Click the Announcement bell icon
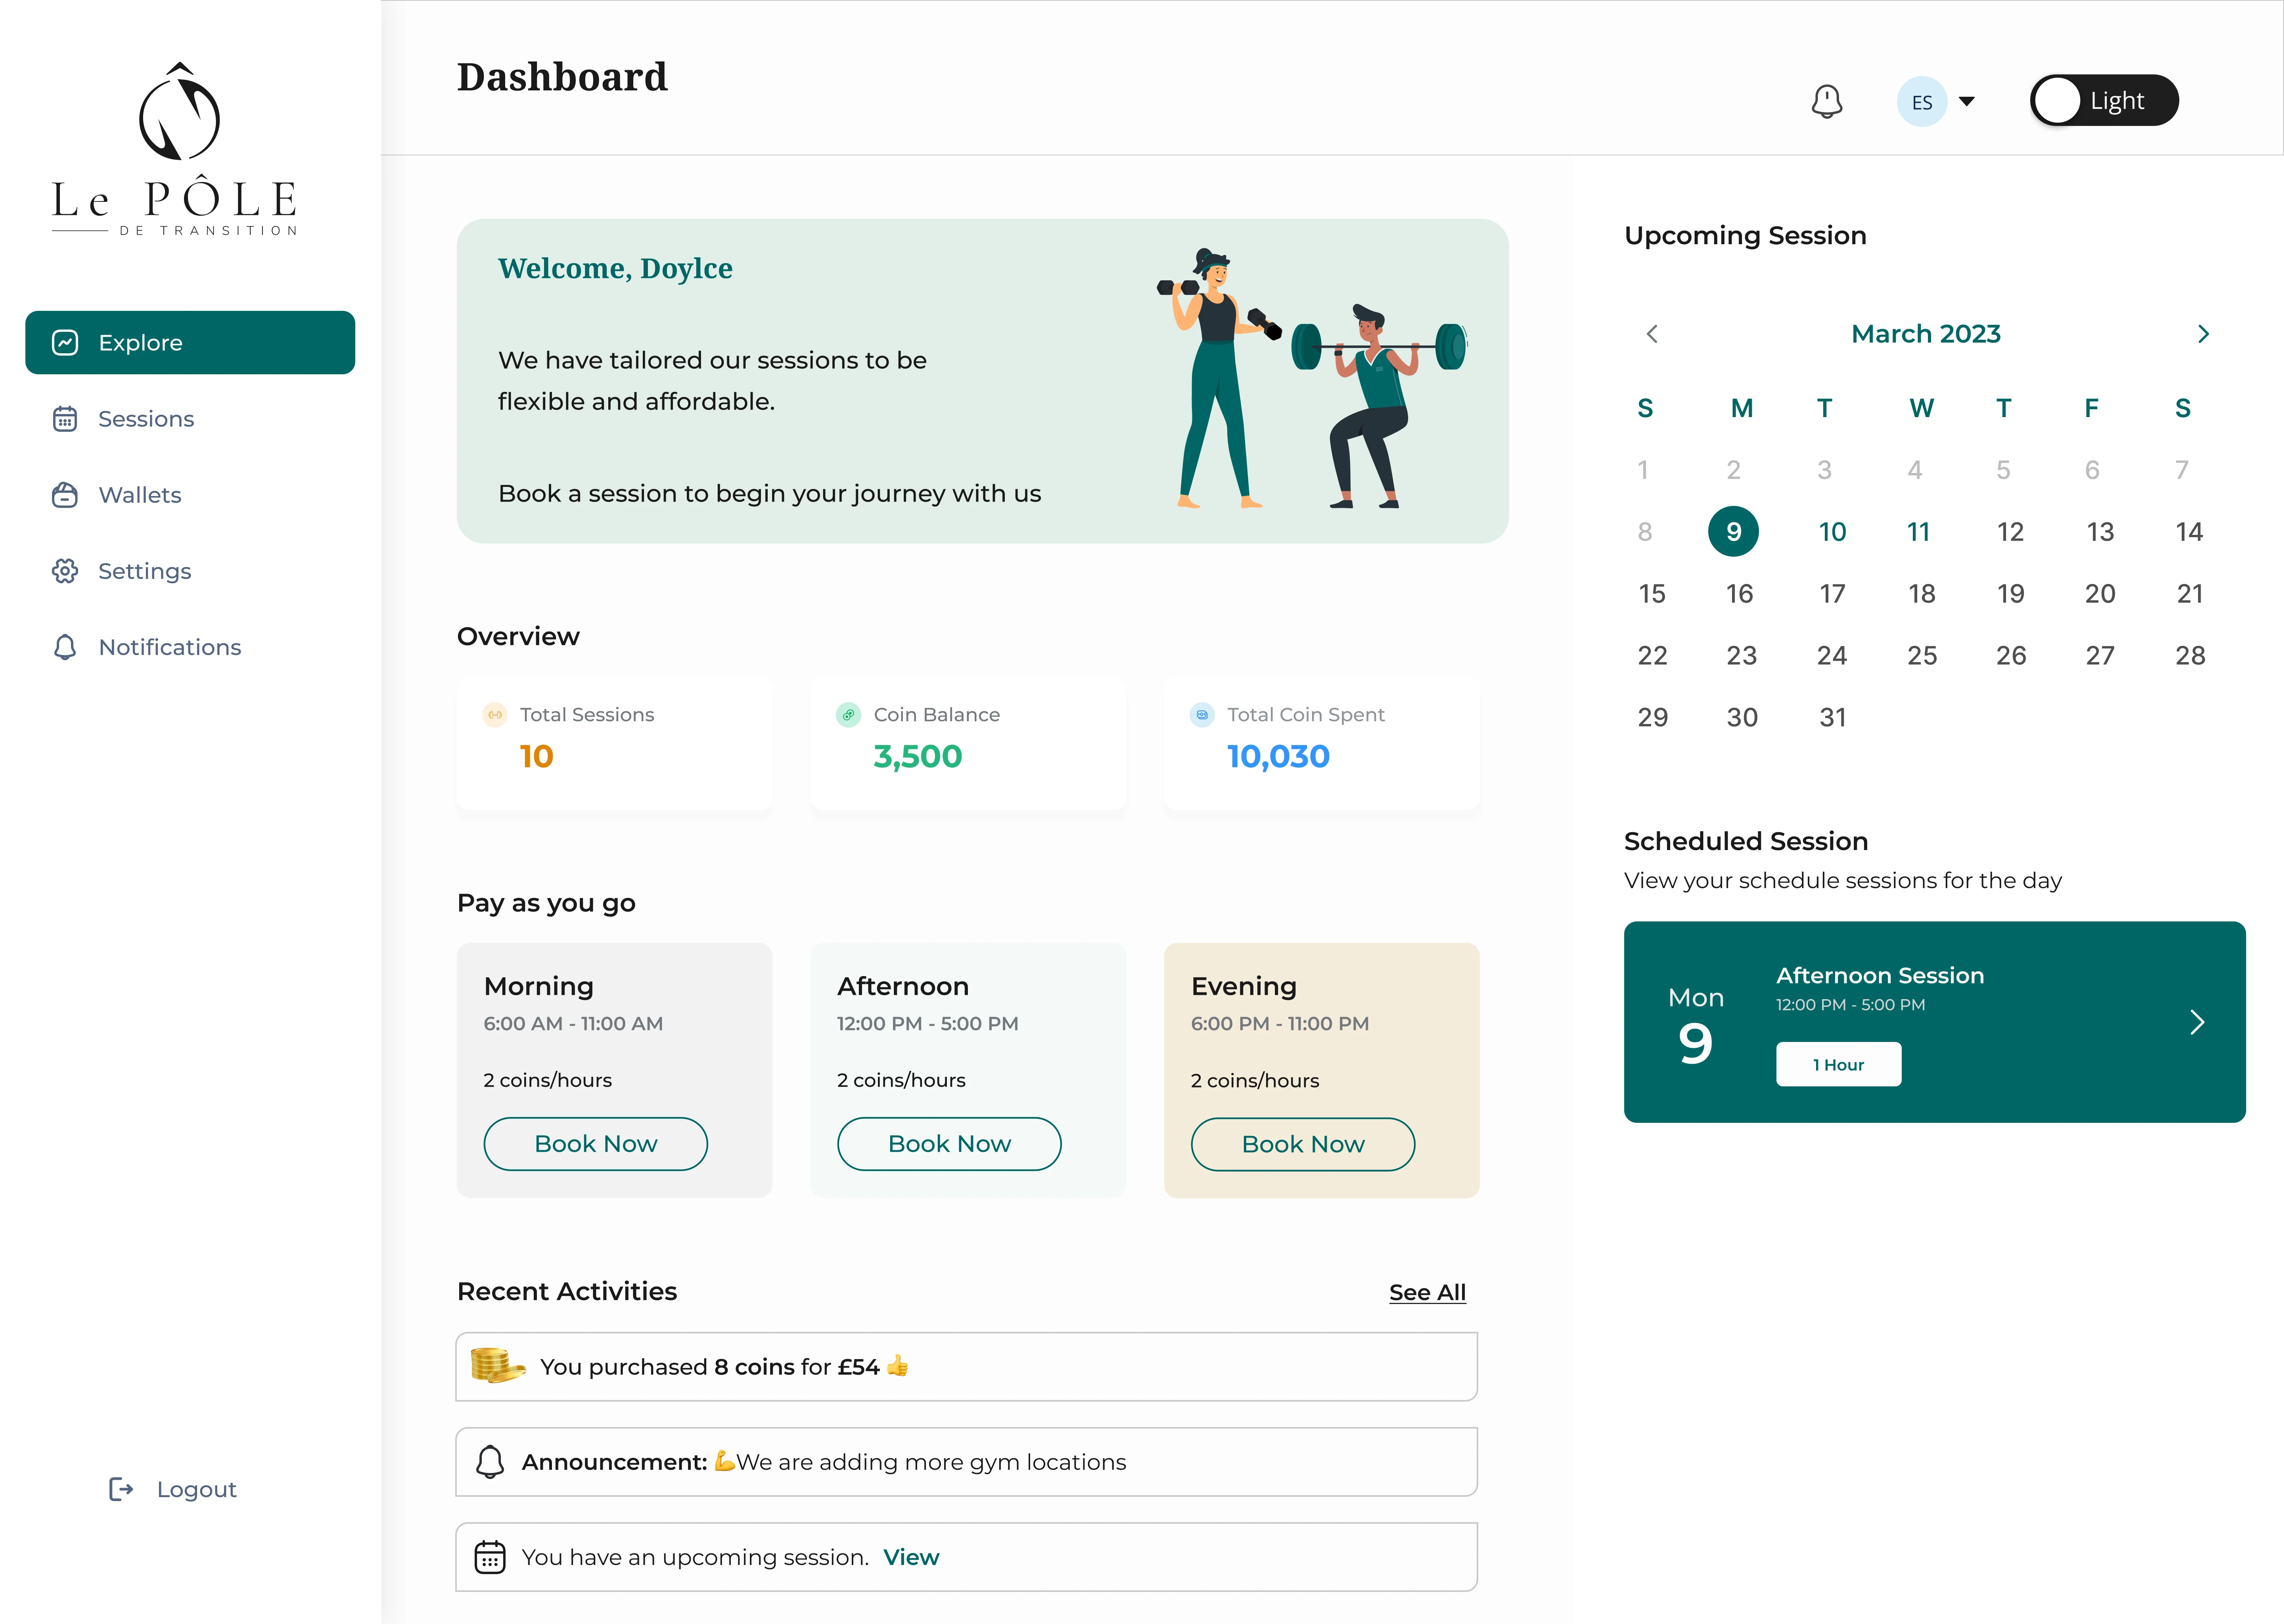Viewport: 2284px width, 1624px height. 490,1462
